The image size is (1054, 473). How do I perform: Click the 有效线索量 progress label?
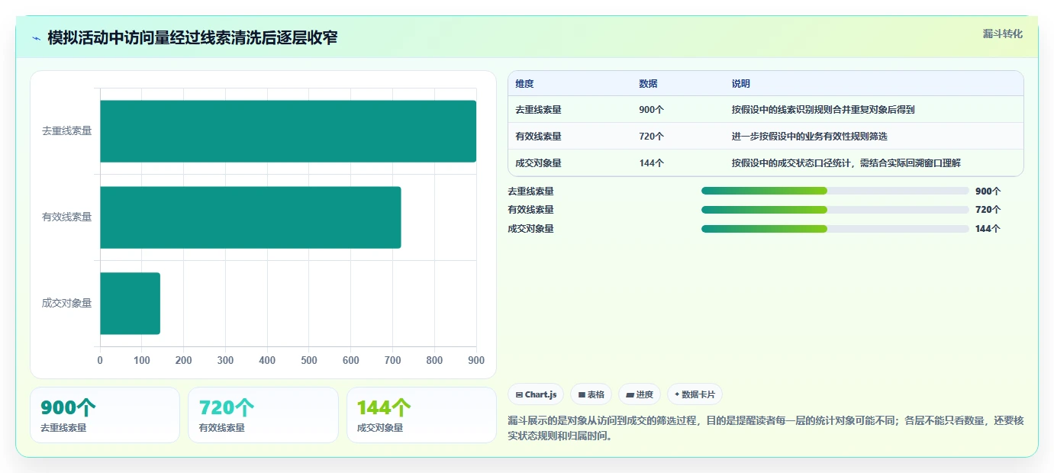530,210
